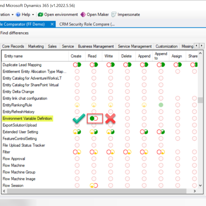Toggle Extended User Setting Write privilege
Image resolution: width=206 pixels, height=206 pixels.
[111, 132]
